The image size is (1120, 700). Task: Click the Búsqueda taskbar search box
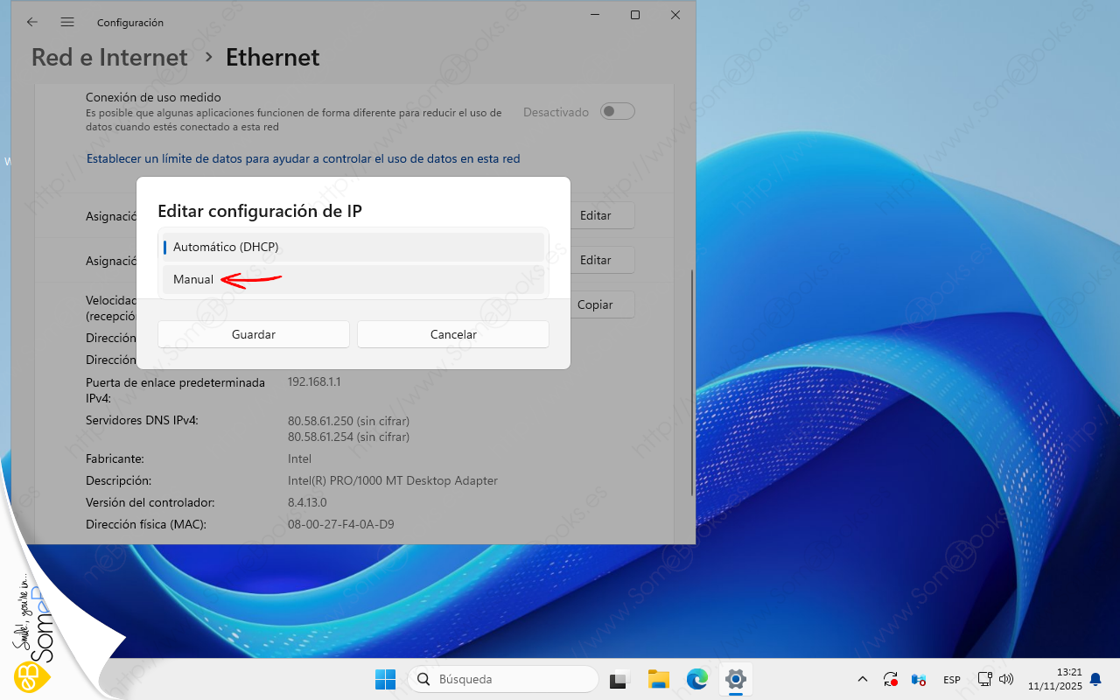pyautogui.click(x=503, y=679)
